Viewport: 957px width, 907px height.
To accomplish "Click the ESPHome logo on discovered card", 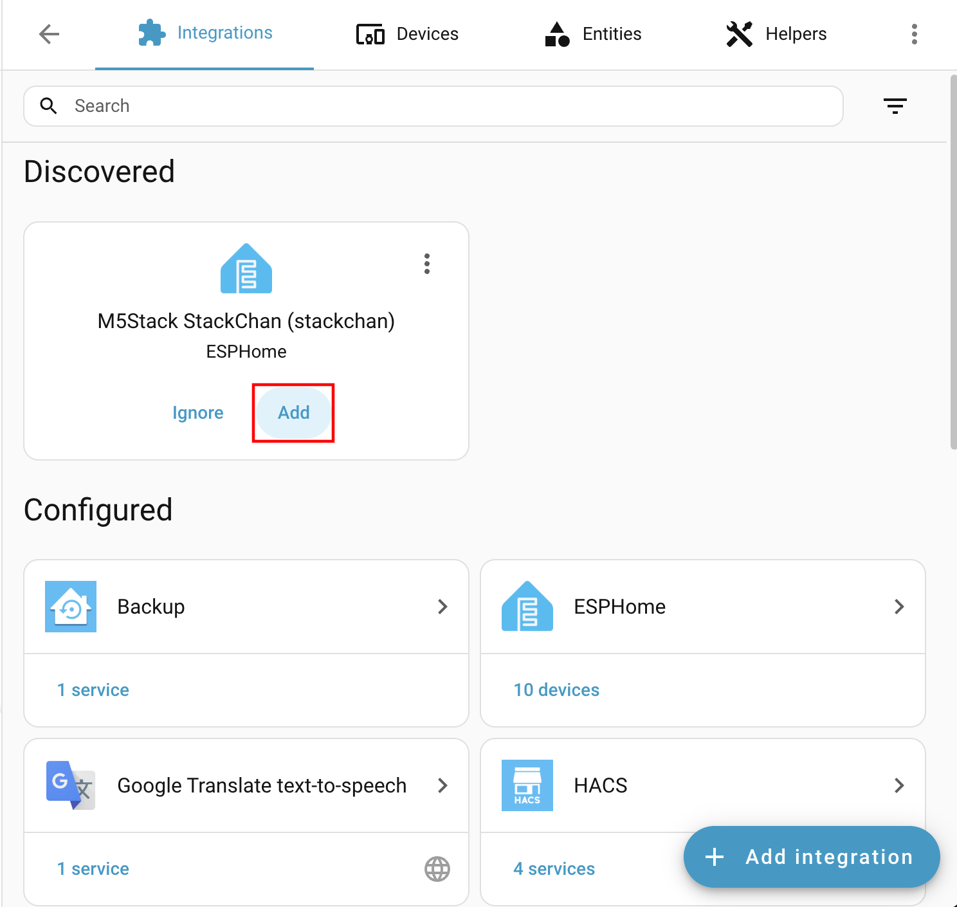I will [246, 269].
